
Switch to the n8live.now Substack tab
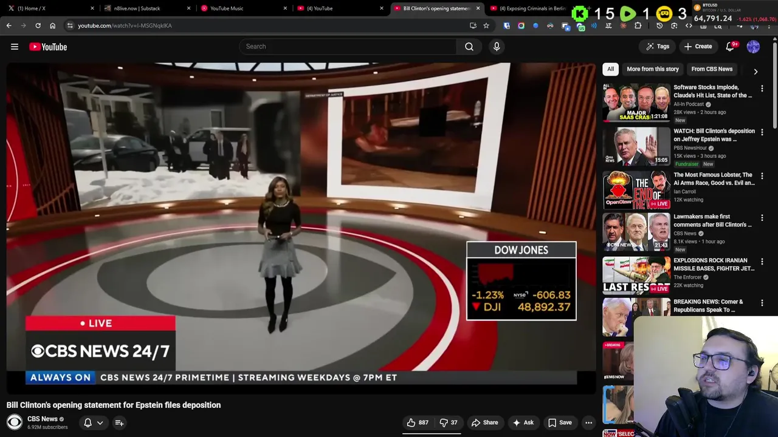(x=146, y=8)
